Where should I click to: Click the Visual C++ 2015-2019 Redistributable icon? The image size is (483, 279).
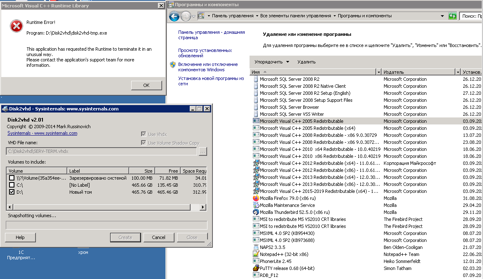pyautogui.click(x=256, y=191)
